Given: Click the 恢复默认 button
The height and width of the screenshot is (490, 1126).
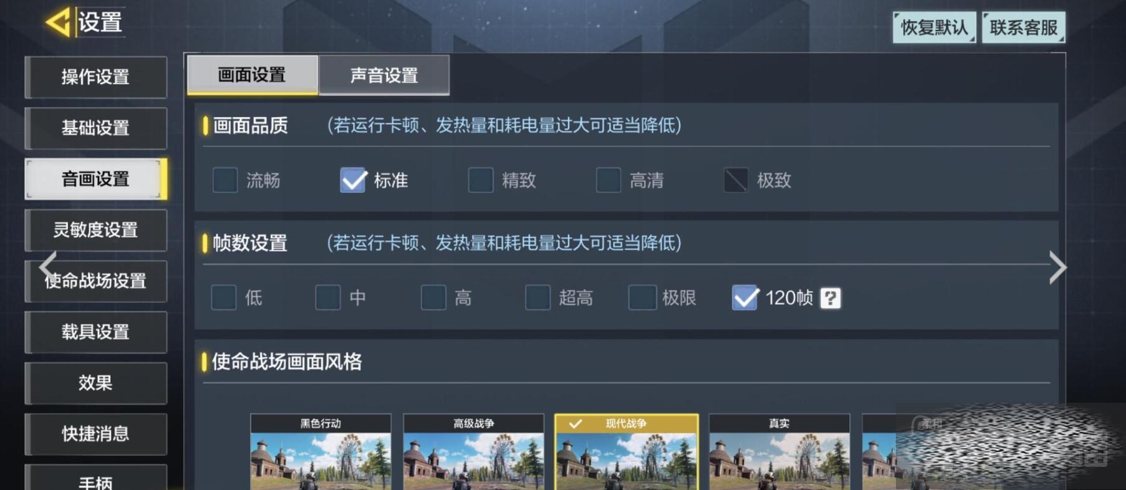Looking at the screenshot, I should [934, 27].
